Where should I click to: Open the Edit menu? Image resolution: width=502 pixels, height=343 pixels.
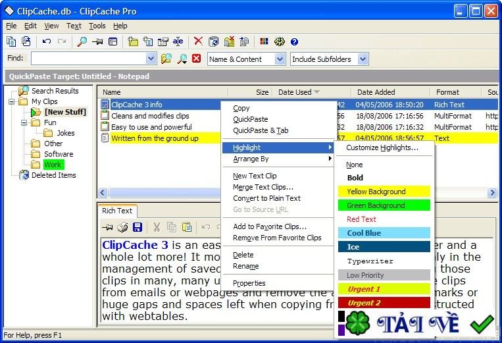(30, 26)
